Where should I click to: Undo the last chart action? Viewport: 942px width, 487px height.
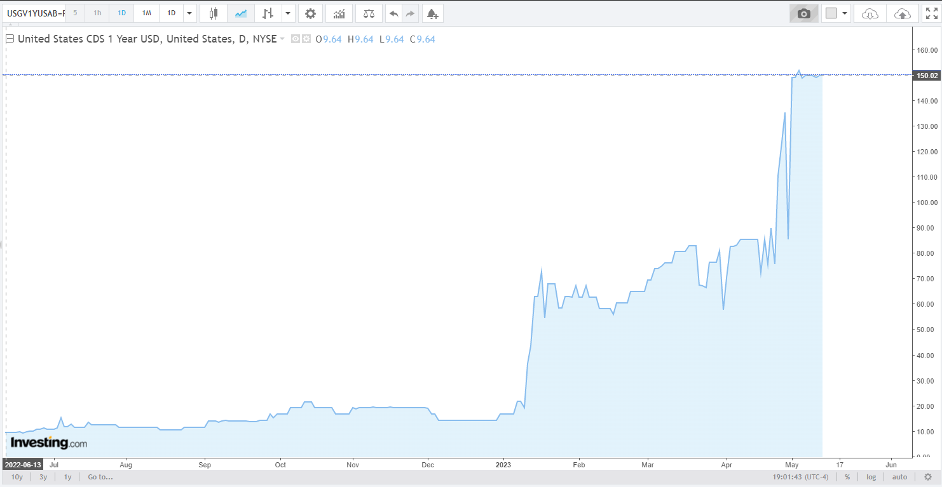click(x=394, y=13)
